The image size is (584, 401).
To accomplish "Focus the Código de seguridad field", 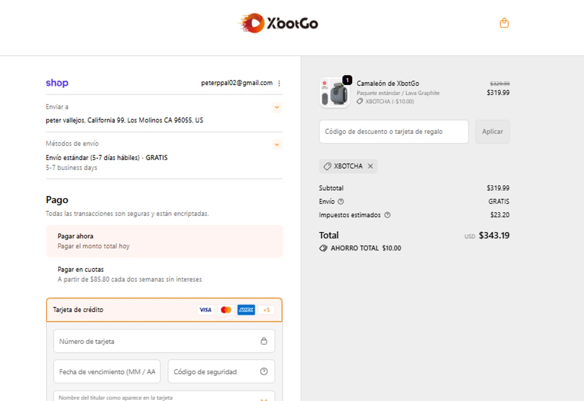I will coord(221,371).
